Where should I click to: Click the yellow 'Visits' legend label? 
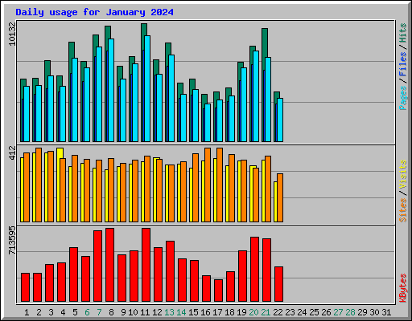pos(403,175)
